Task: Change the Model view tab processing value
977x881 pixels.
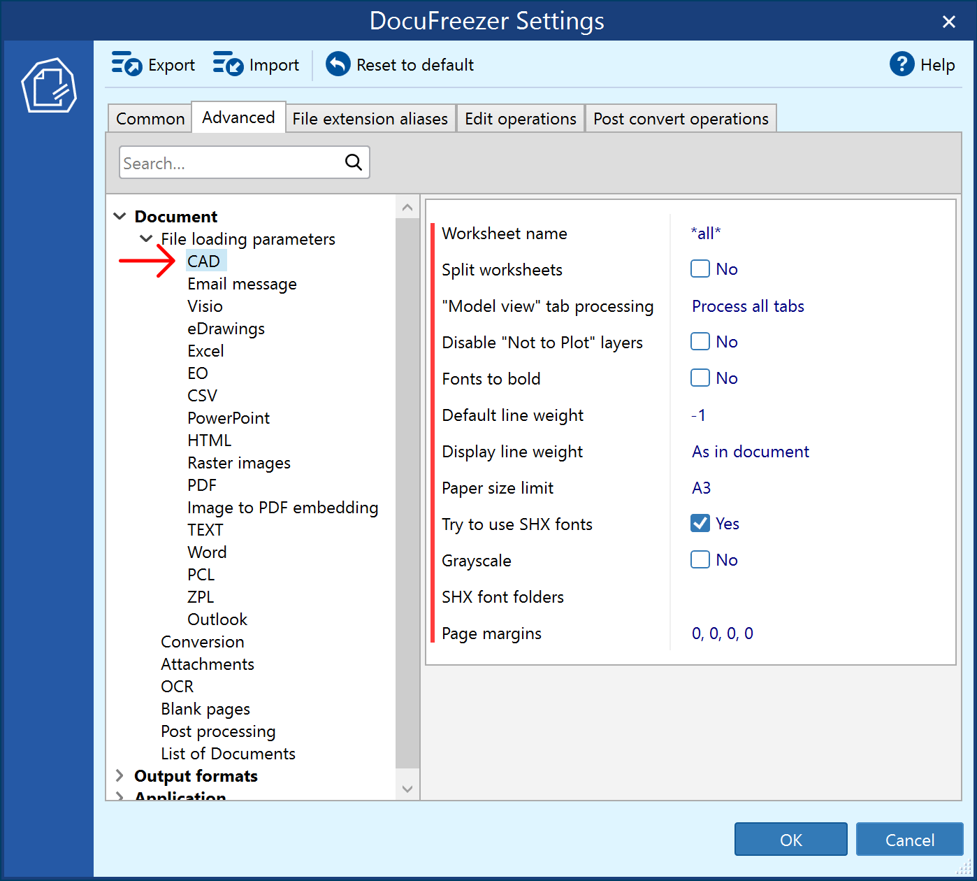Action: 747,306
